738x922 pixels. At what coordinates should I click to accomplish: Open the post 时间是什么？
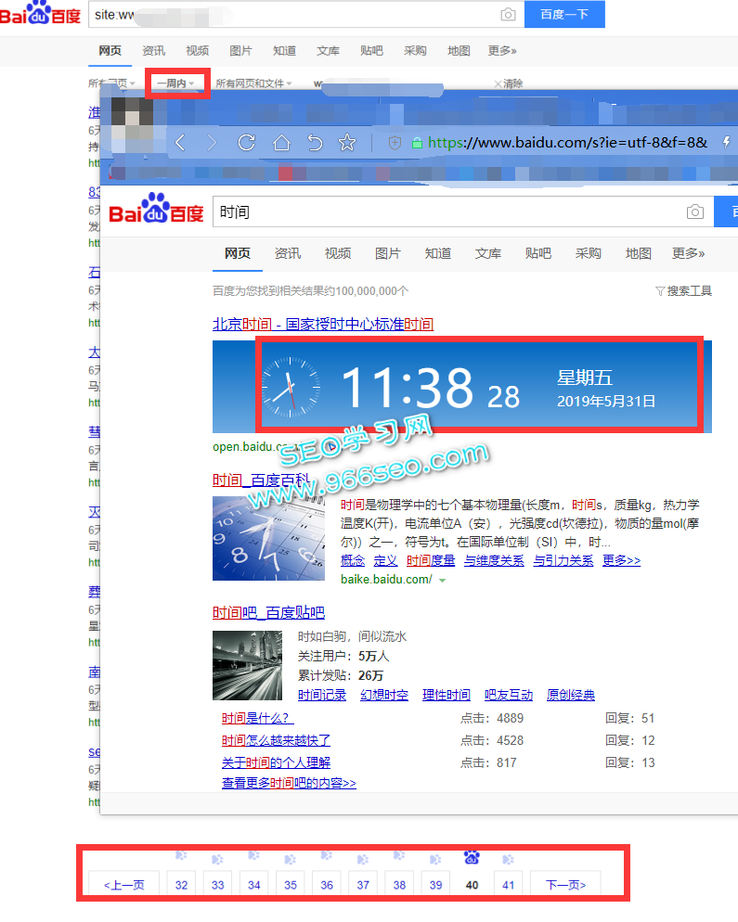click(x=257, y=718)
